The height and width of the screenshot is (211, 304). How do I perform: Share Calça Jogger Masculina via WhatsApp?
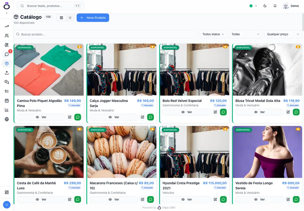coord(150,117)
